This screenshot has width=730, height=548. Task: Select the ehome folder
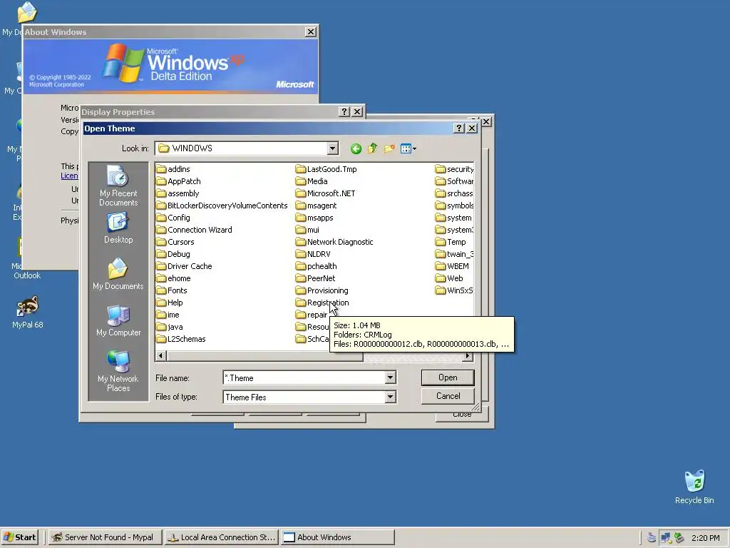coord(174,278)
